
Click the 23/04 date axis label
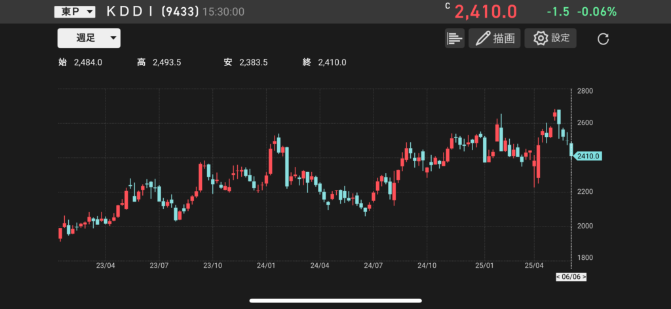coord(105,265)
